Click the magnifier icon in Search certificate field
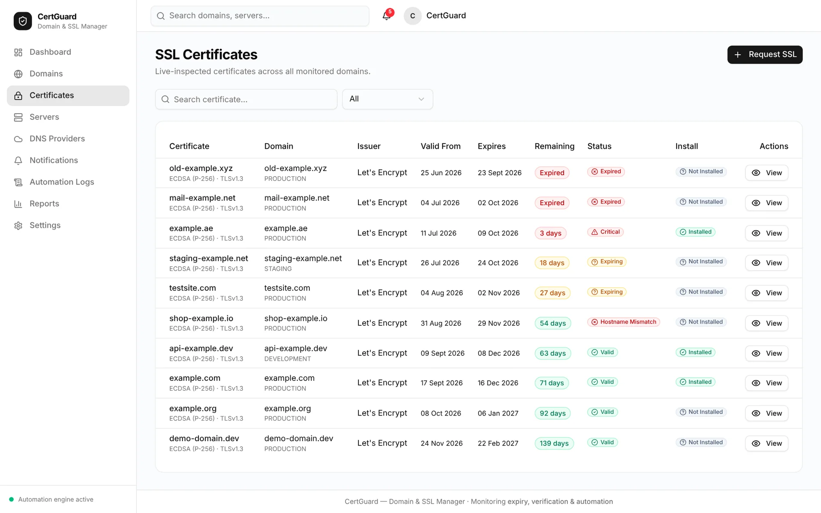Screen dimensions: 821x513 [x=165, y=99]
